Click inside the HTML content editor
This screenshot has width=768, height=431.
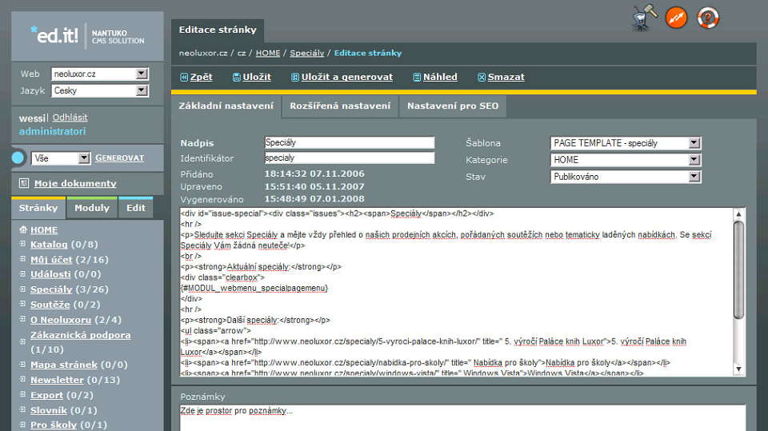pos(455,292)
